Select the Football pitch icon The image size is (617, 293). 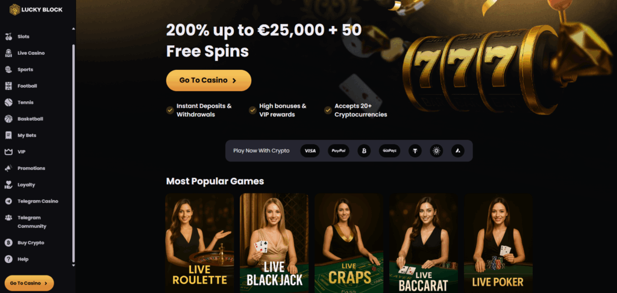click(8, 86)
